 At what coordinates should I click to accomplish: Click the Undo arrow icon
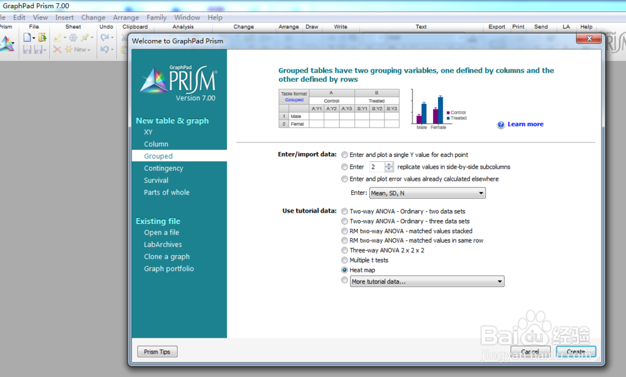pos(105,49)
